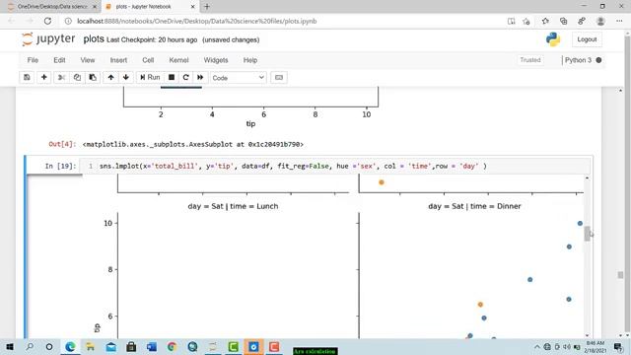The height and width of the screenshot is (355, 631).
Task: Open the View menu
Action: point(88,60)
